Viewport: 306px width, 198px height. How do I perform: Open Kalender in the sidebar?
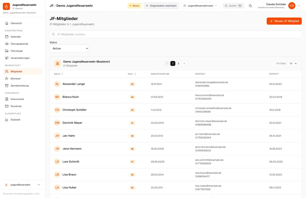coord(23,37)
